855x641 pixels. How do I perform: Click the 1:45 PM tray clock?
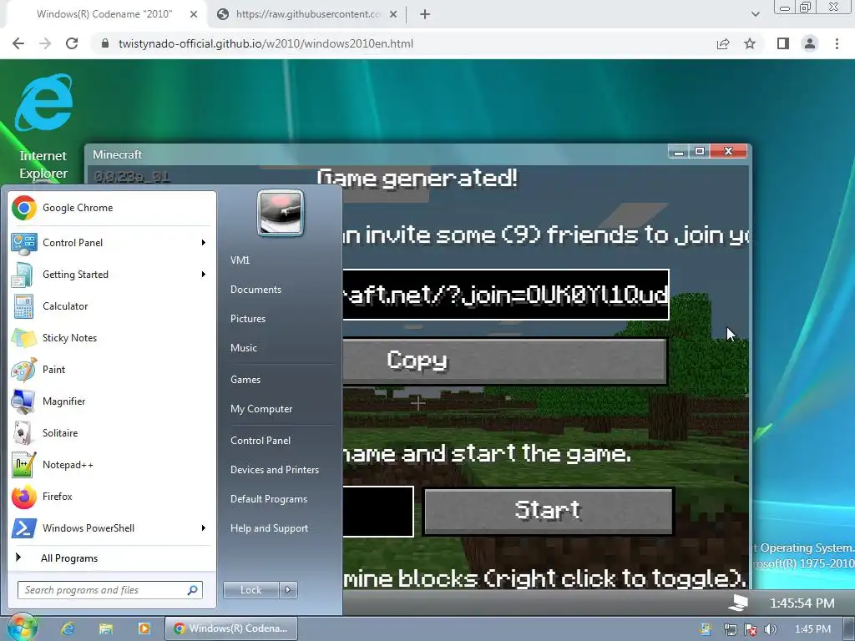(812, 629)
